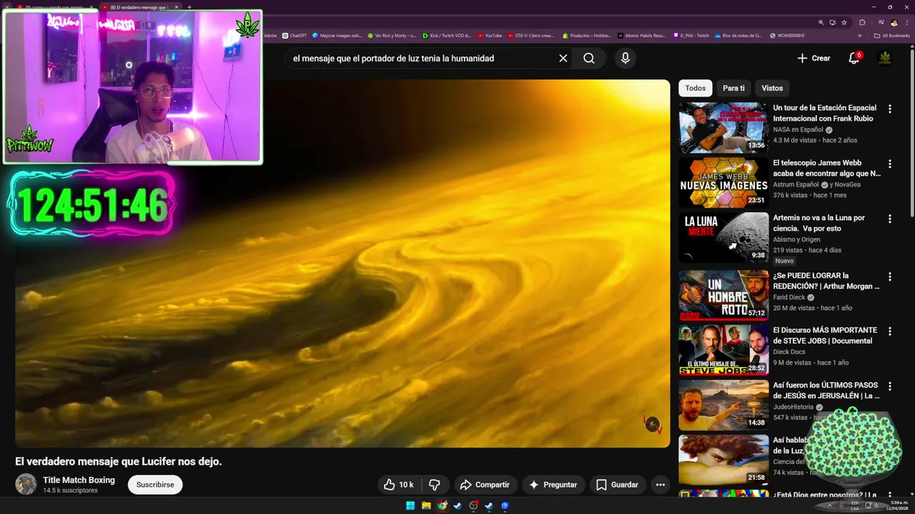Open Kick / Twitch VOD bookmark
The height and width of the screenshot is (514, 915).
point(447,35)
